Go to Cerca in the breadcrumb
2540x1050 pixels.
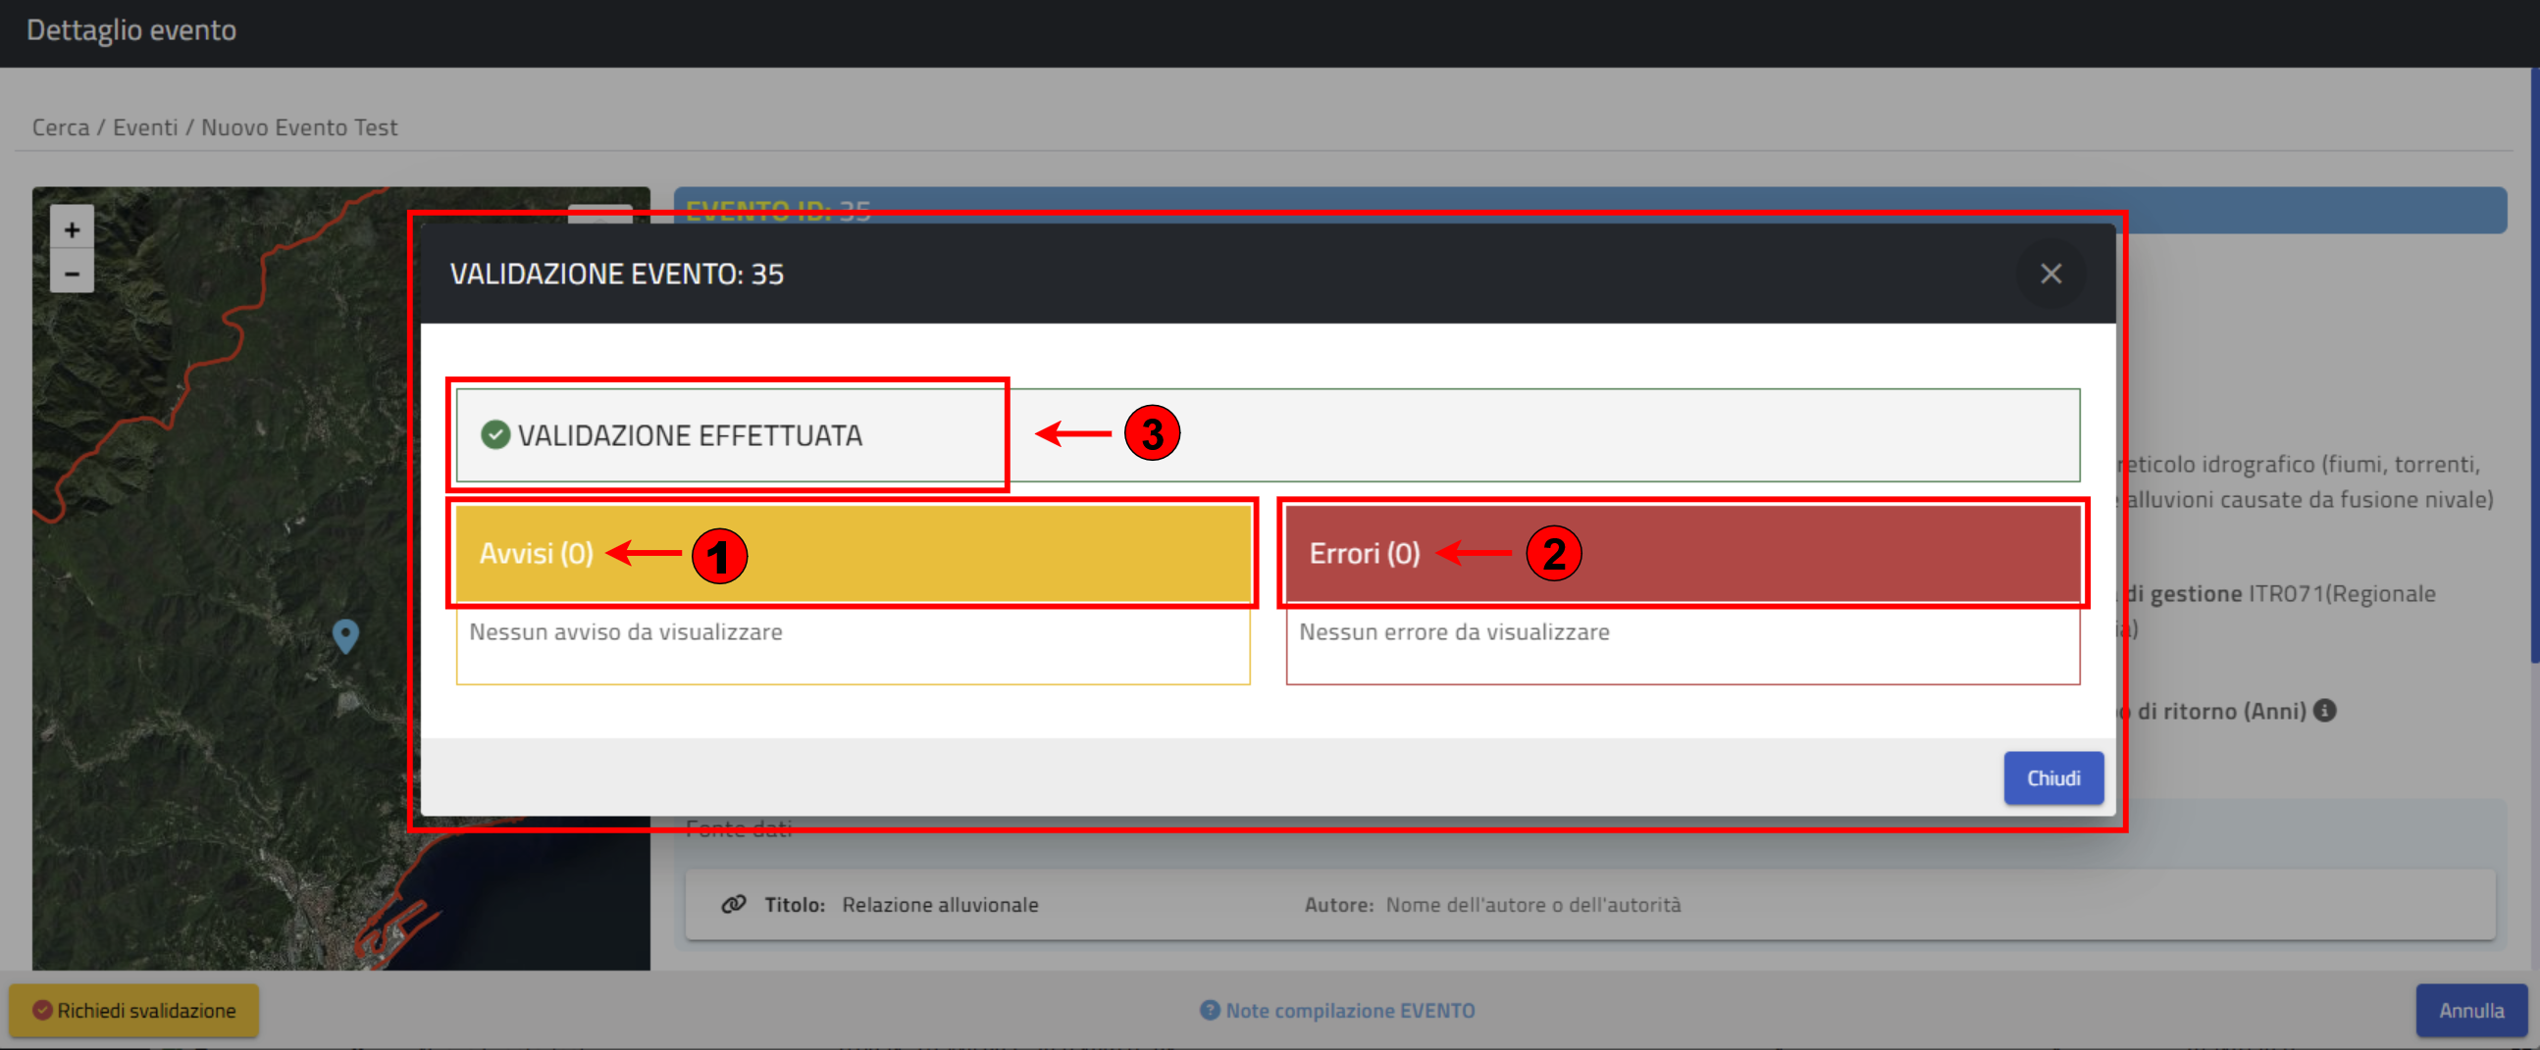tap(60, 127)
